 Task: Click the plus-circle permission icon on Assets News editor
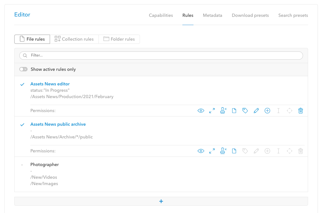267,110
